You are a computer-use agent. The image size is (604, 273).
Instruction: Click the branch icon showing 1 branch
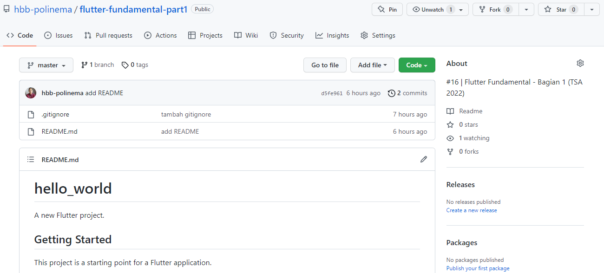pyautogui.click(x=84, y=65)
